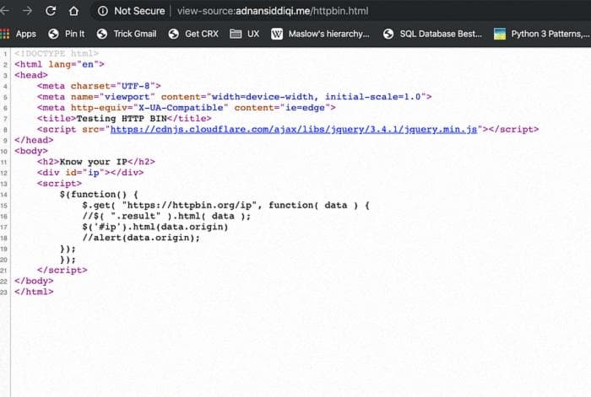The height and width of the screenshot is (397, 591).
Task: Click the $('#ip').html(data.origin) line
Action: coord(155,227)
